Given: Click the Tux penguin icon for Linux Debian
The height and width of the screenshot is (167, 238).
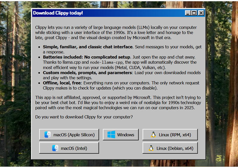Looking at the screenshot, I should (151, 148).
